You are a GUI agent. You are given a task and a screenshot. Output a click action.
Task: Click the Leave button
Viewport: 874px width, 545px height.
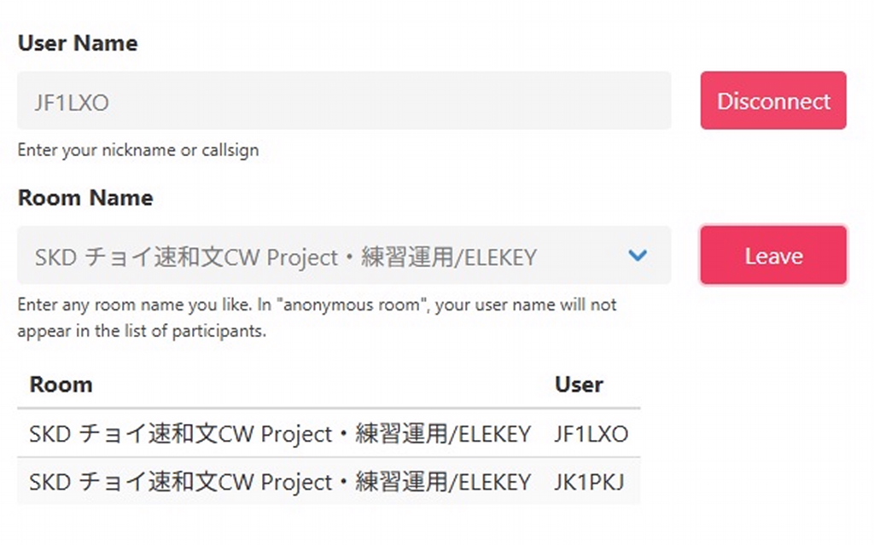coord(772,255)
